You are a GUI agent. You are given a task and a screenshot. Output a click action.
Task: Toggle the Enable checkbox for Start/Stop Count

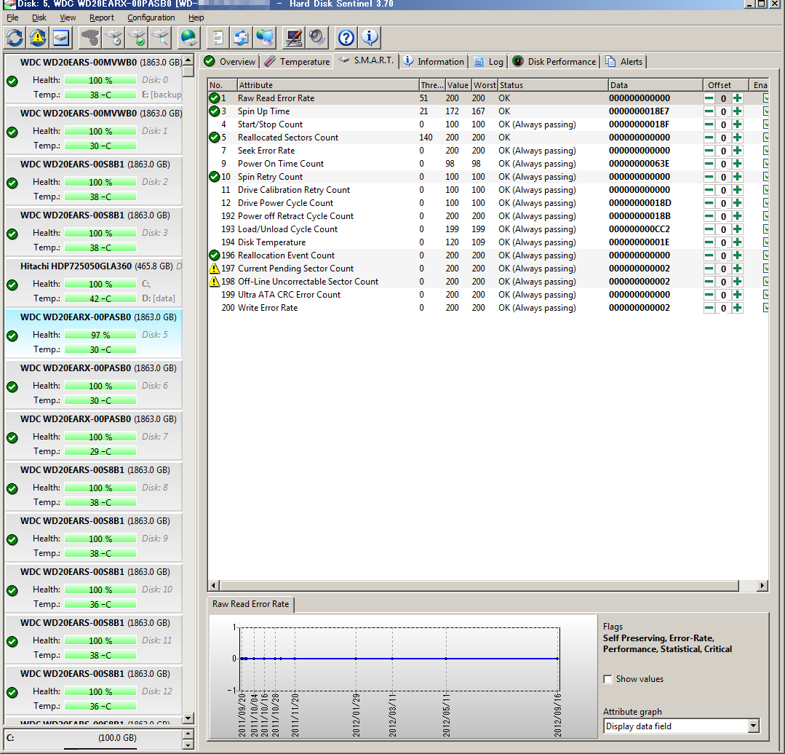[765, 124]
